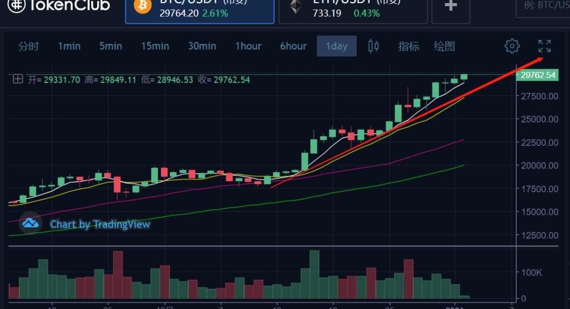Switch to the 6hour timeframe
The image size is (570, 309).
coord(293,46)
